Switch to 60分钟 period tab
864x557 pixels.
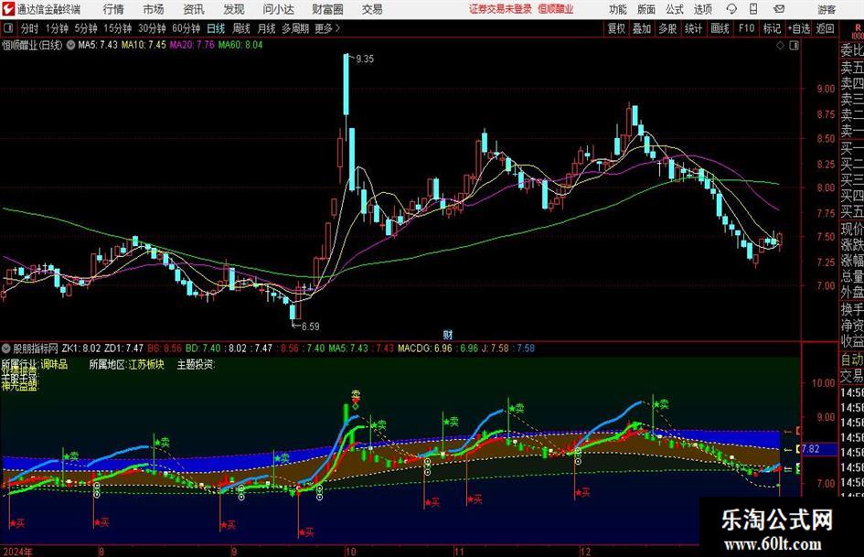click(x=186, y=28)
